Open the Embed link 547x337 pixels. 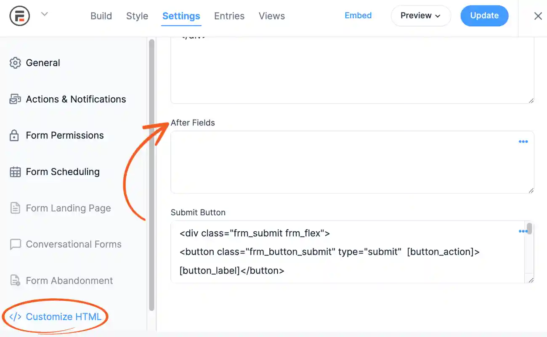coord(358,15)
